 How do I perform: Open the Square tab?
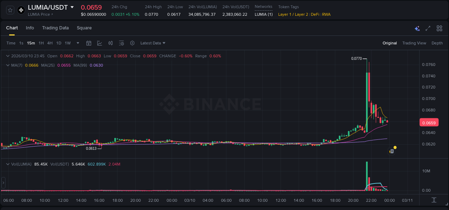pyautogui.click(x=84, y=28)
